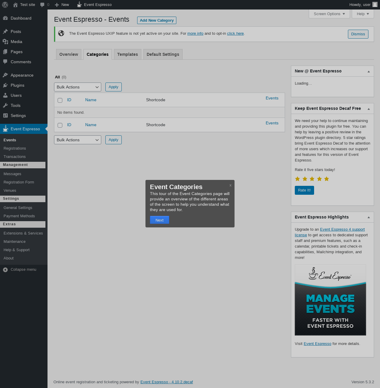Image resolution: width=380 pixels, height=388 pixels.
Task: Click the opt-in click here link
Action: [x=235, y=34]
